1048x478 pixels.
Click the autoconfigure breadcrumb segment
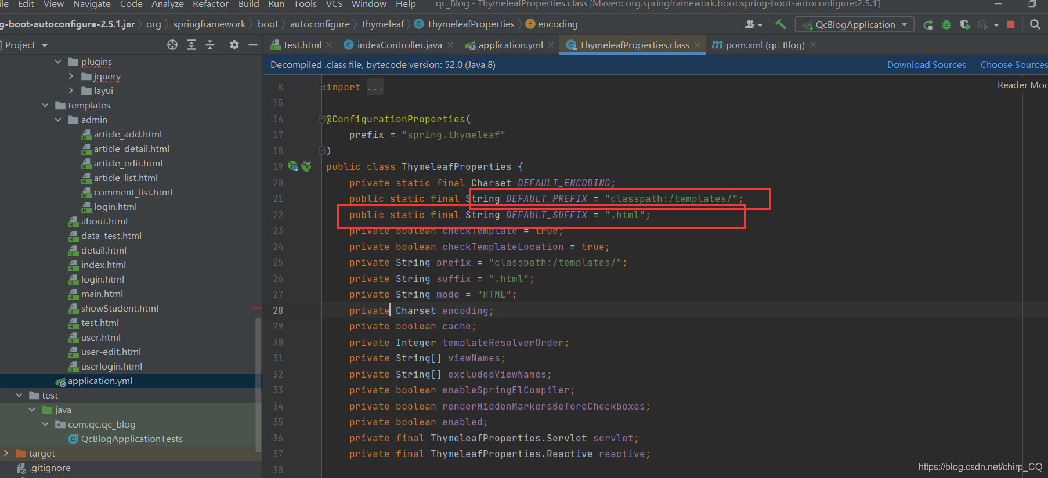pos(320,24)
